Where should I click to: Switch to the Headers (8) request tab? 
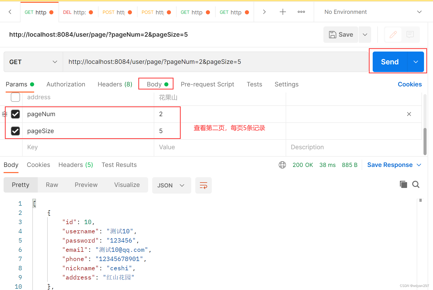point(114,84)
